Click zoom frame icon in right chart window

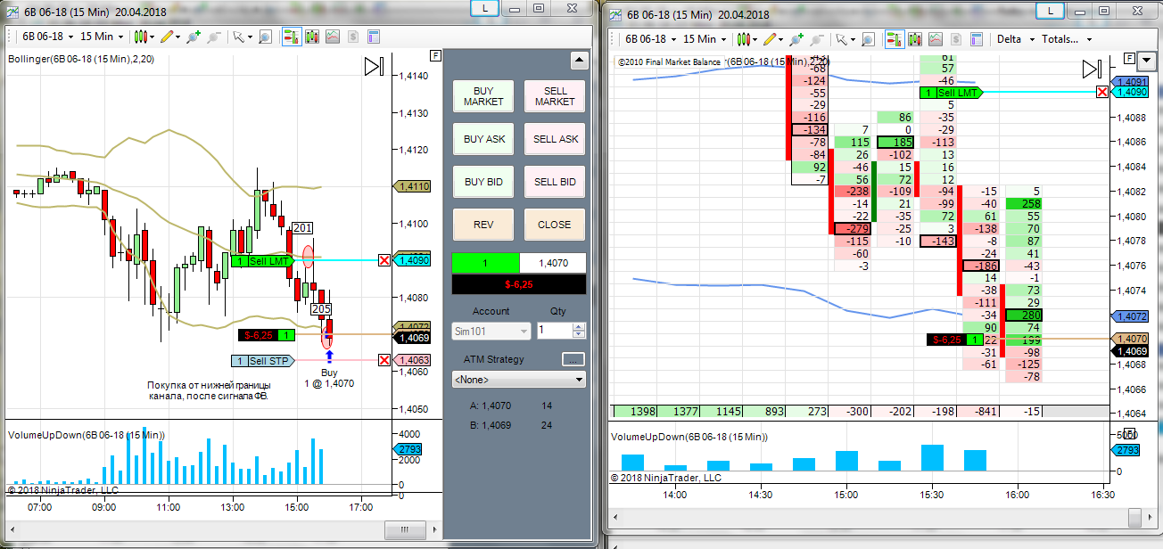click(869, 39)
